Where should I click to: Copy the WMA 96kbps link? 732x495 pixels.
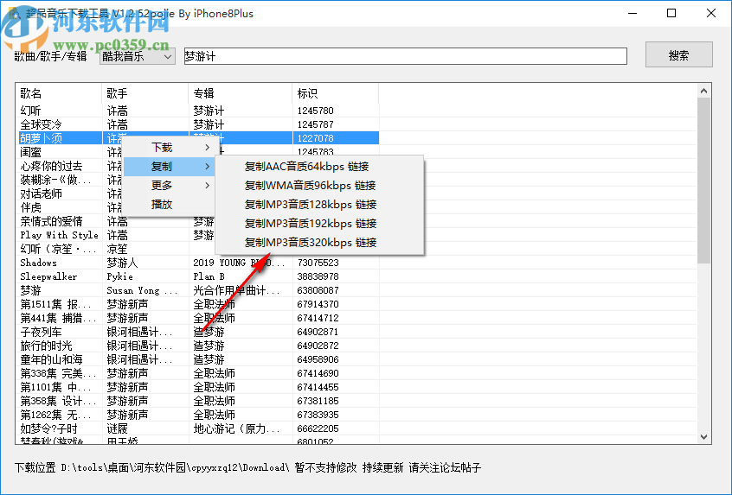310,186
